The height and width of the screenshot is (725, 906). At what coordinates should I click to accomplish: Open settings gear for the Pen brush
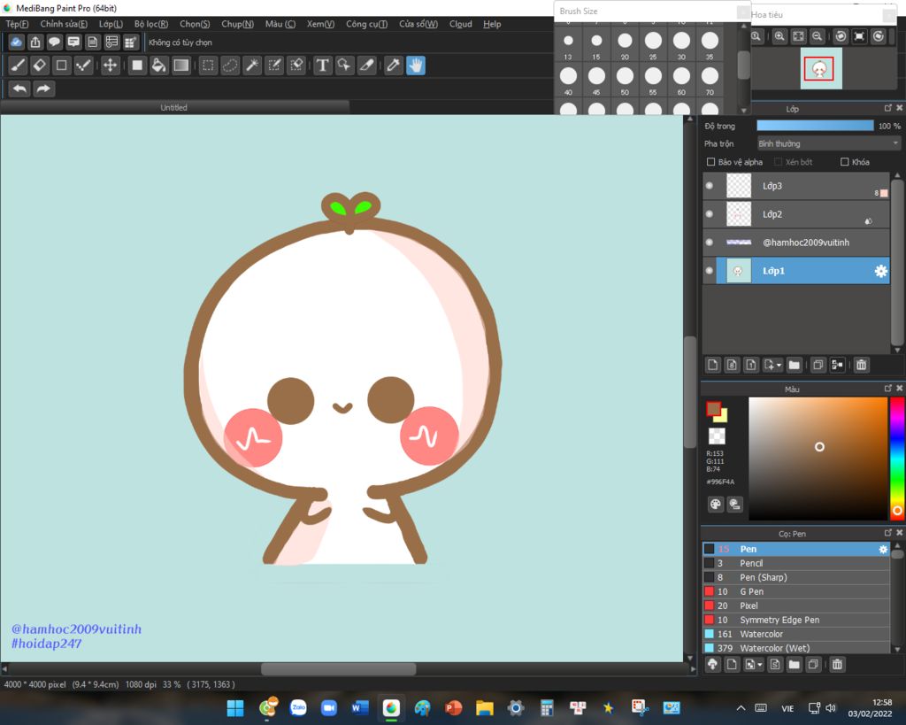pos(883,549)
